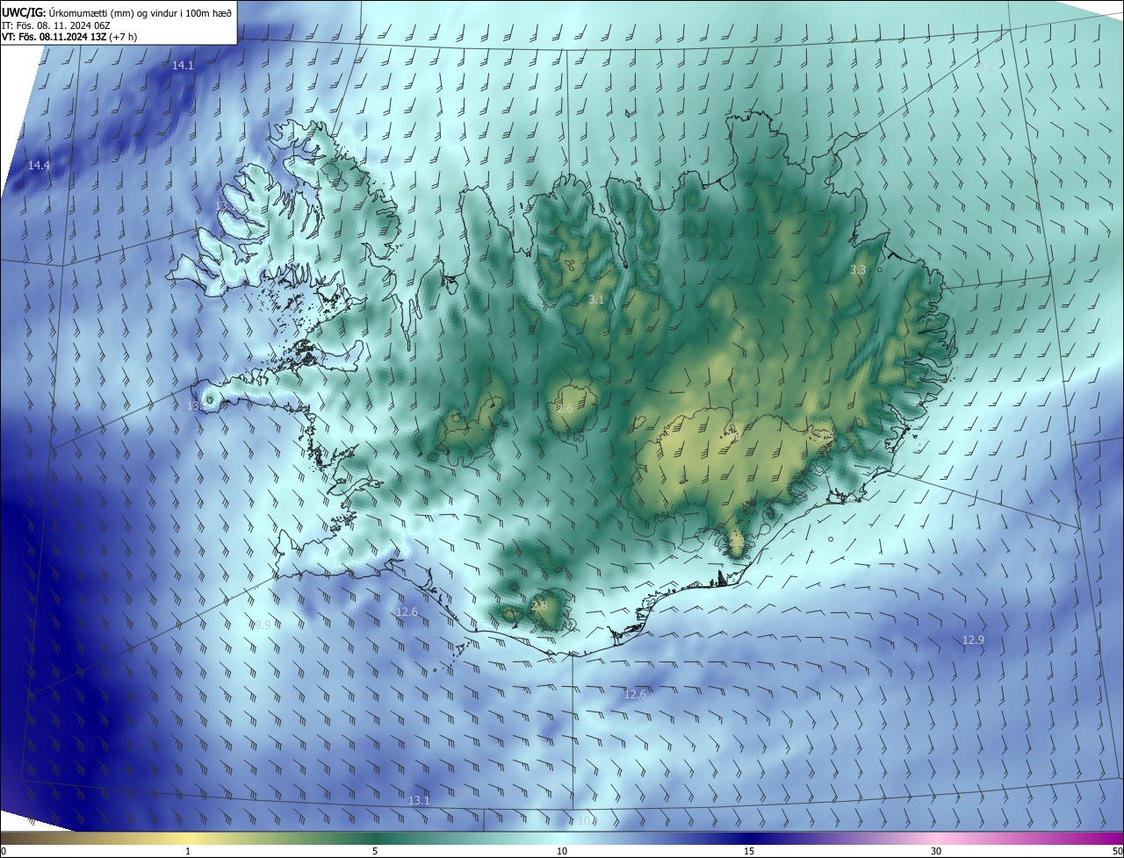Click the 30 tick label on the colour scale
1124x858 pixels.
coord(936,851)
